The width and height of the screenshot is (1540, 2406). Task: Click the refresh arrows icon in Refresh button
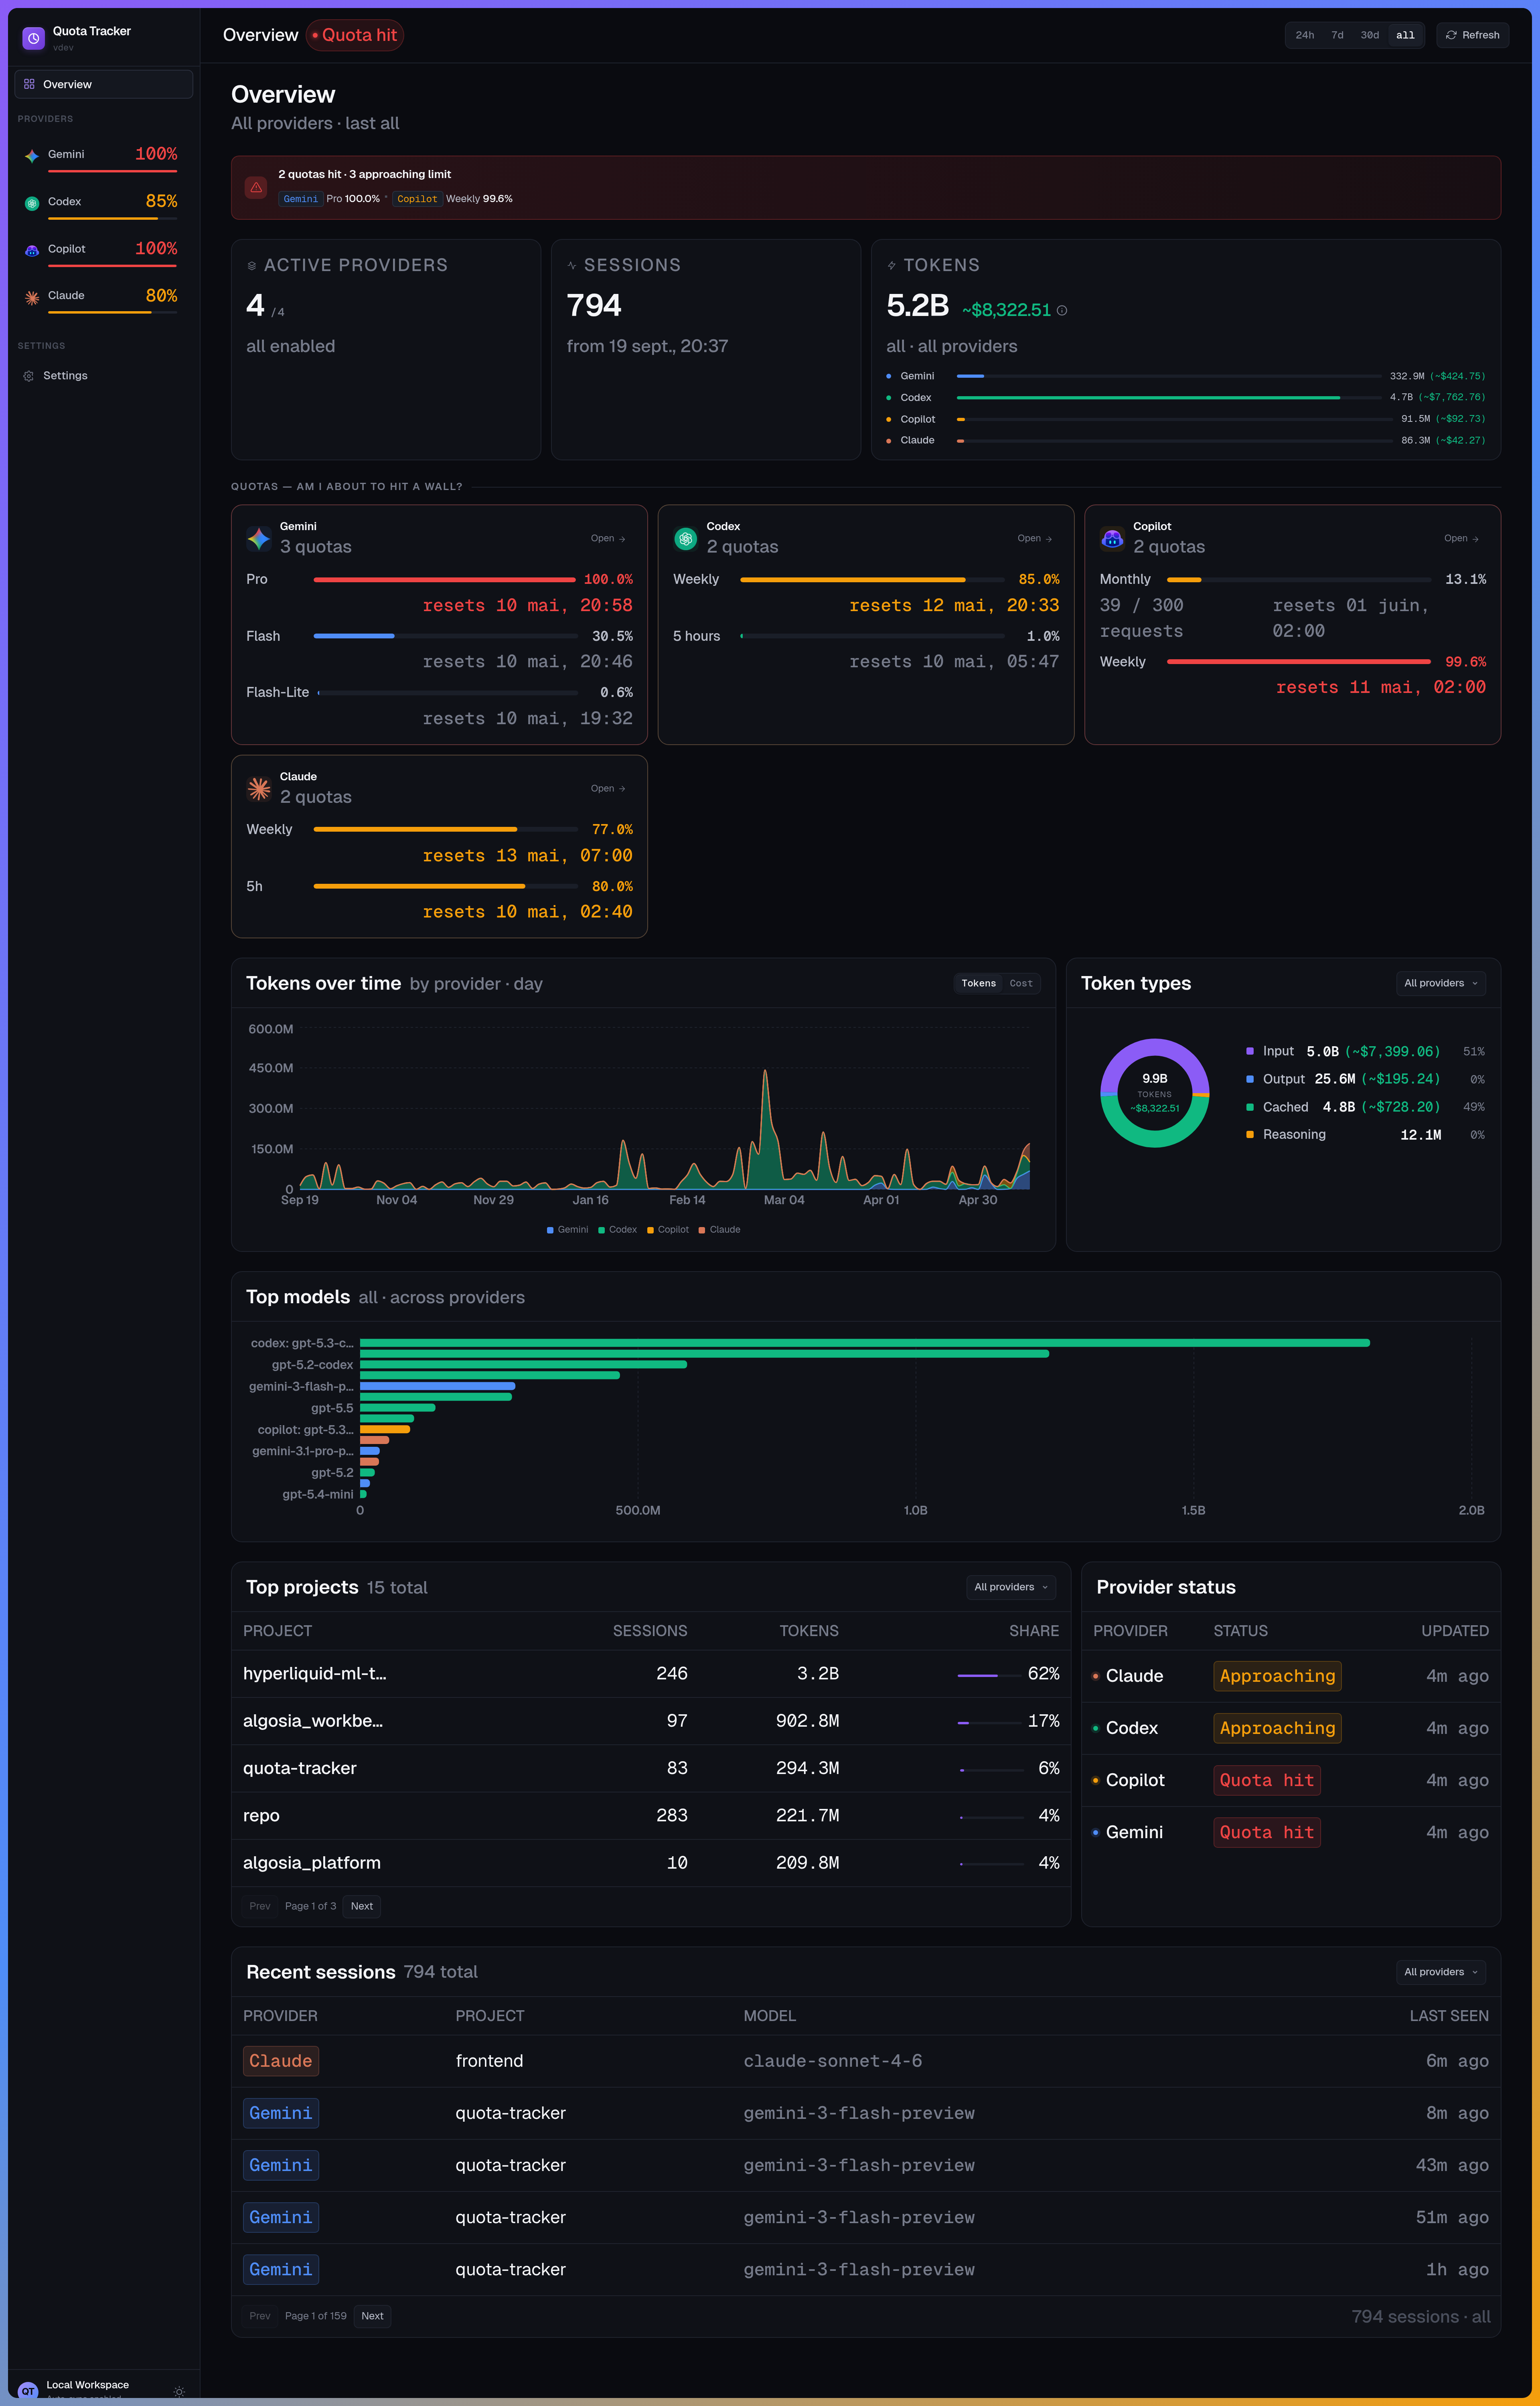click(x=1451, y=35)
